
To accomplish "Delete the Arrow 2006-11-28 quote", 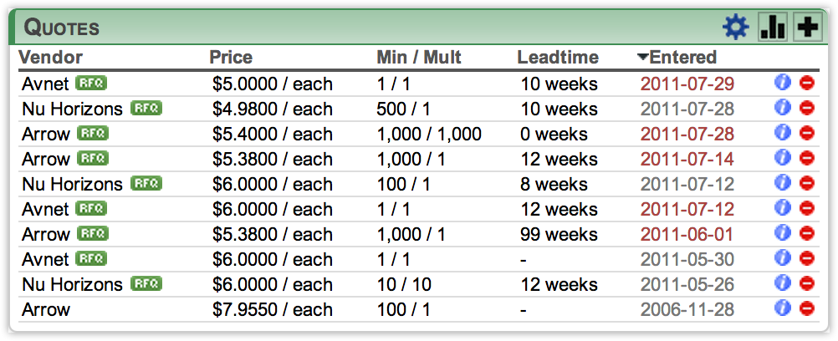I will pos(807,308).
